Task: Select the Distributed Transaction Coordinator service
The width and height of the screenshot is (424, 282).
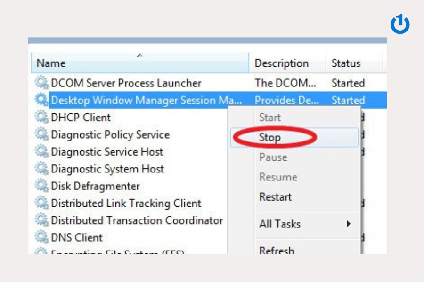Action: point(137,220)
